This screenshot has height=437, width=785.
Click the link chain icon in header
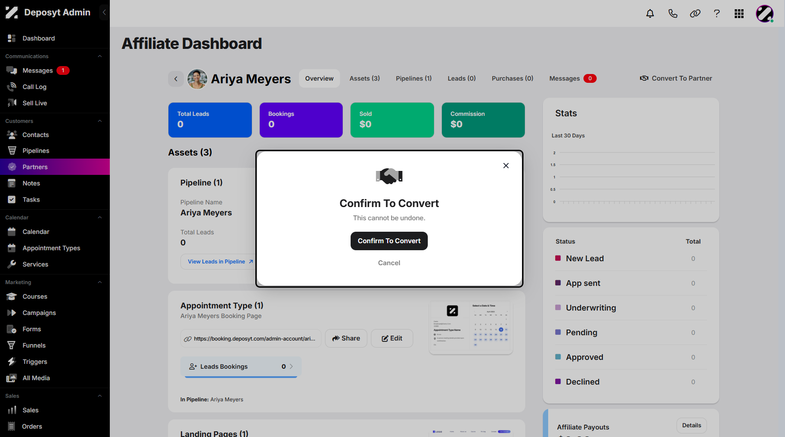(695, 14)
